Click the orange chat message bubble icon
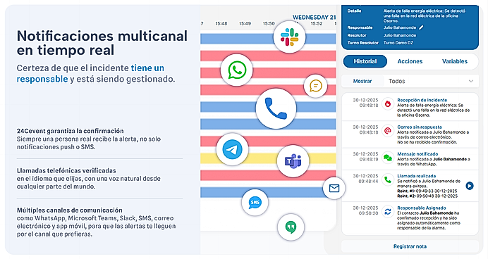This screenshot has width=488, height=259. (316, 86)
